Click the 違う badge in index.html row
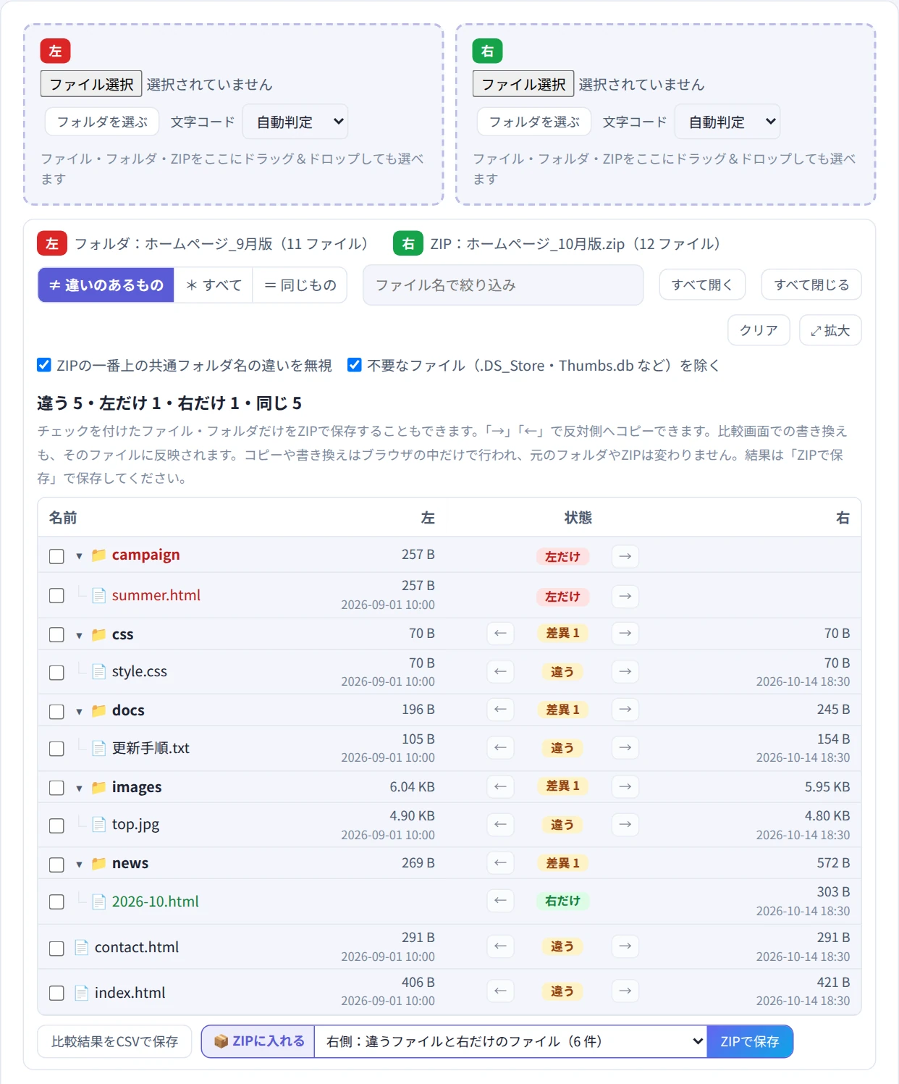 pos(562,991)
